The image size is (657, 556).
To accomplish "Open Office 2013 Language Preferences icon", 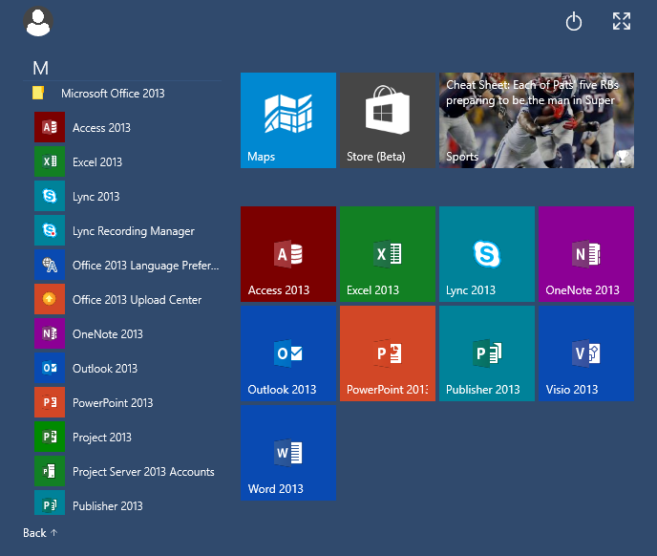I will [50, 265].
